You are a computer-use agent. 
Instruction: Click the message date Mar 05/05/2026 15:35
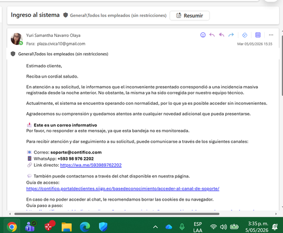pos(255,44)
